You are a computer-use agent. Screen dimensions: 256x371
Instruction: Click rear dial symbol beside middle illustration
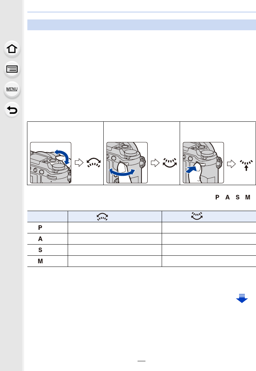169,163
